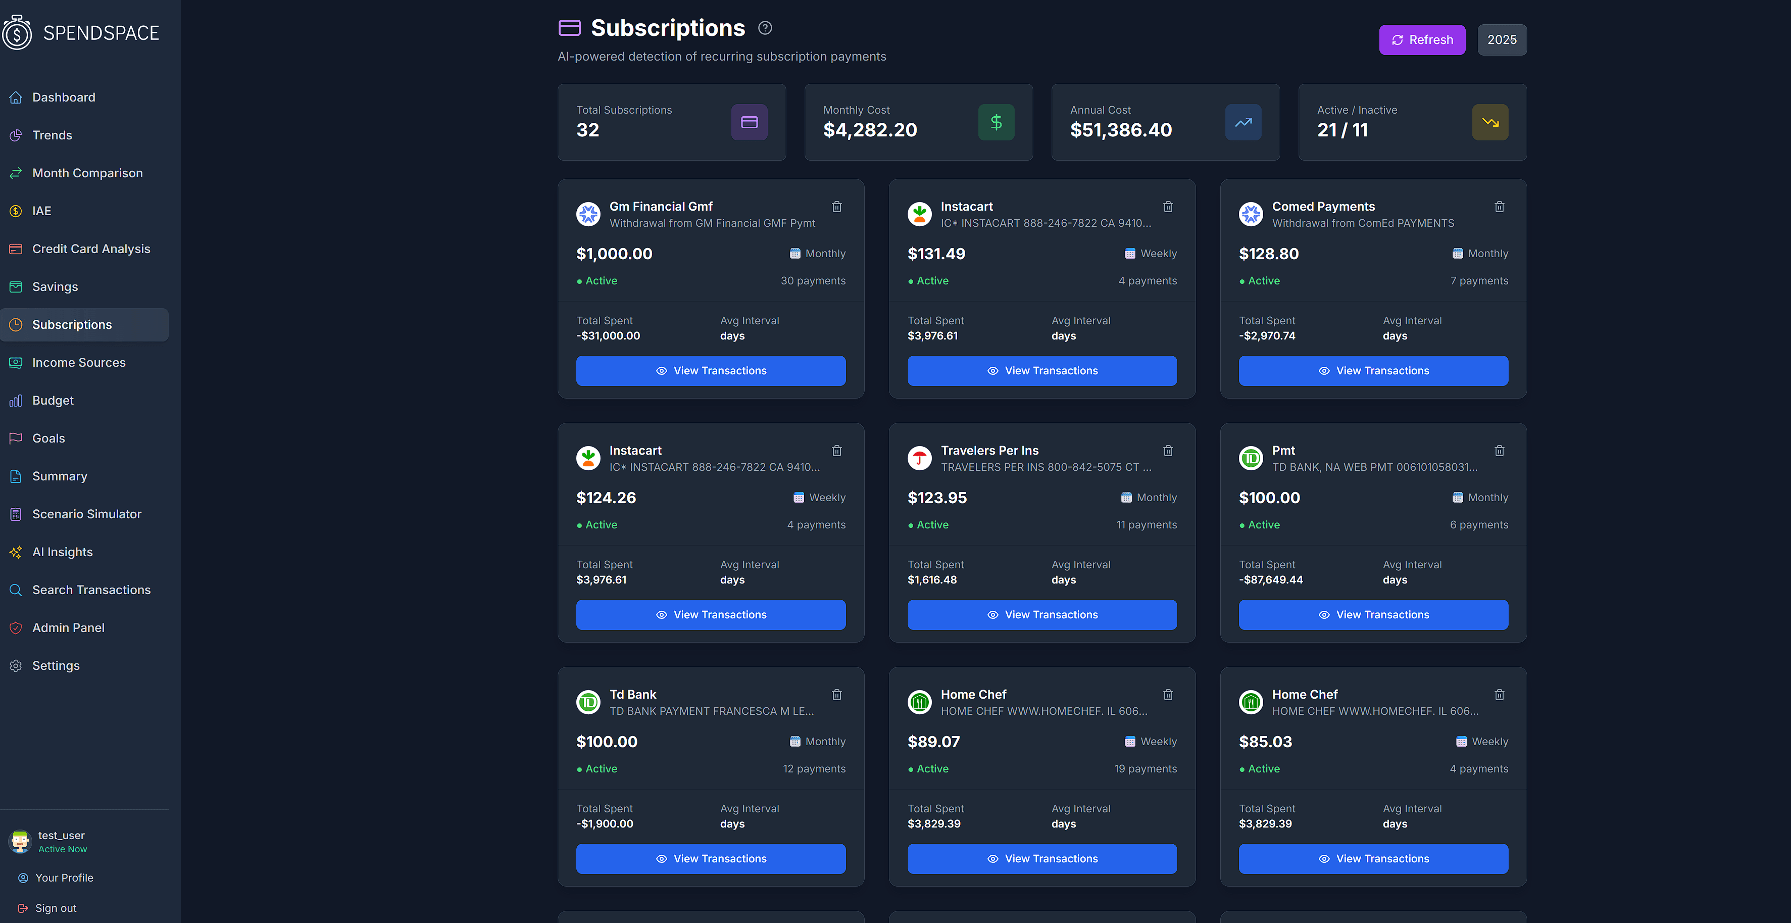
Task: Click the -$31,000.00 total spent value
Action: (x=608, y=335)
